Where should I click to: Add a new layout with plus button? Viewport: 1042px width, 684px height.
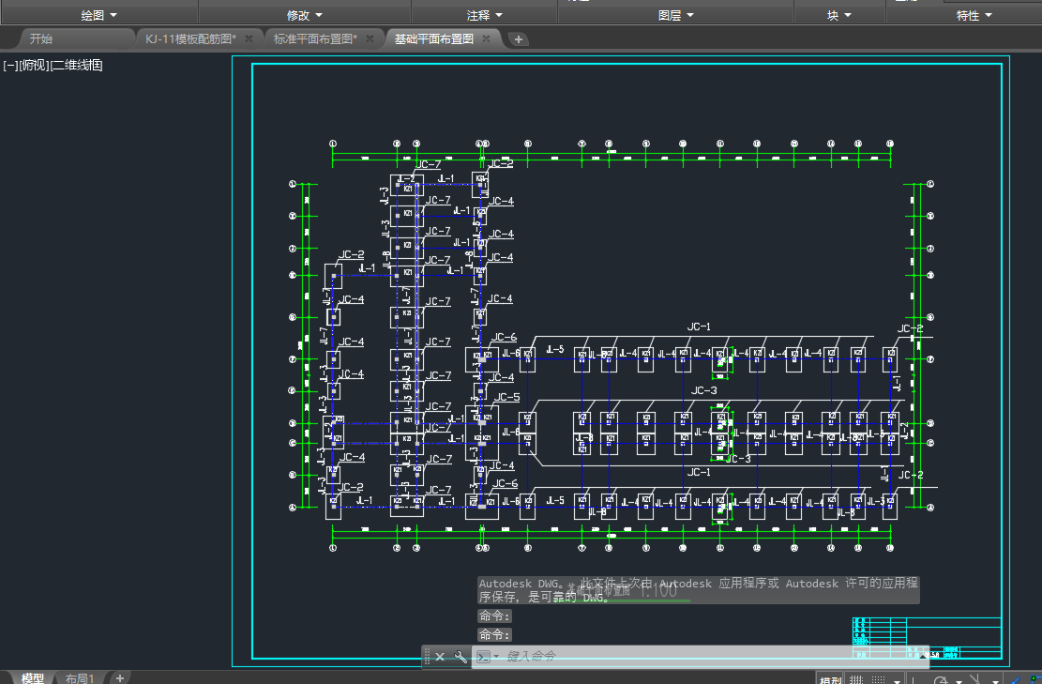point(120,678)
